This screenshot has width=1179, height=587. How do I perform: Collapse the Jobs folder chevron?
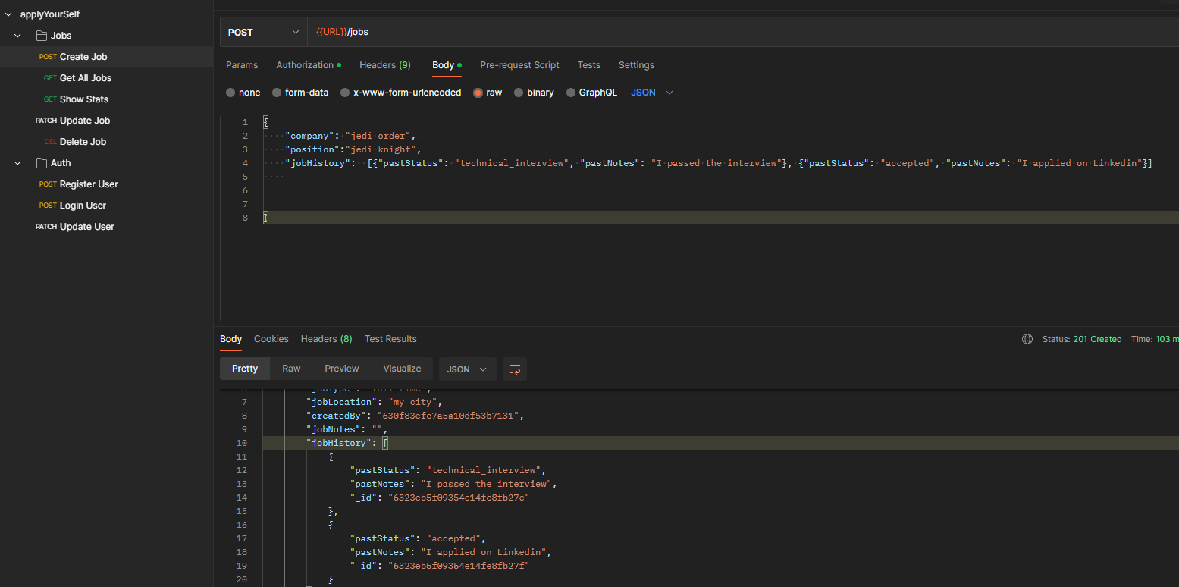pos(17,36)
